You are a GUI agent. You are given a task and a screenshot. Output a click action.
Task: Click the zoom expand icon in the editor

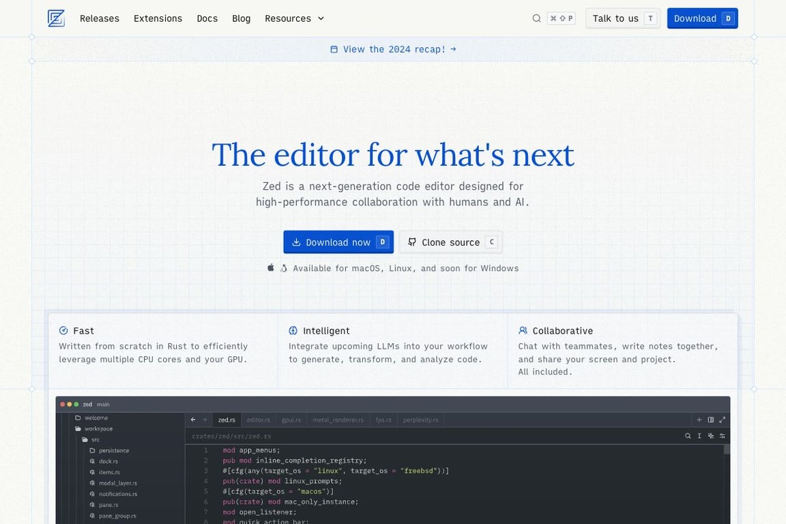[723, 420]
